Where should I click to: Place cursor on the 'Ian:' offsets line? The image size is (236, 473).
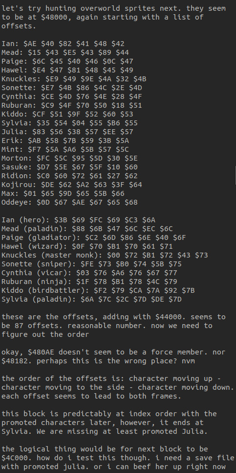click(63, 44)
